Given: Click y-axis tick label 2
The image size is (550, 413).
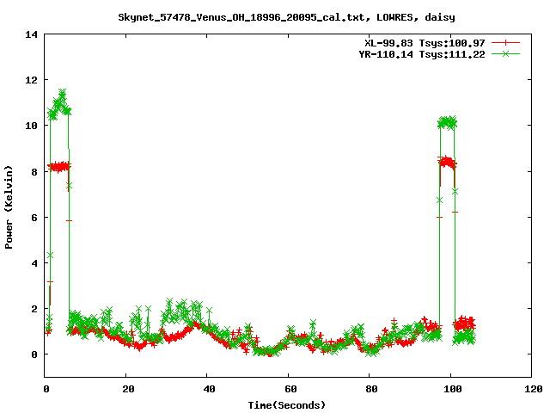Looking at the screenshot, I should pos(34,309).
